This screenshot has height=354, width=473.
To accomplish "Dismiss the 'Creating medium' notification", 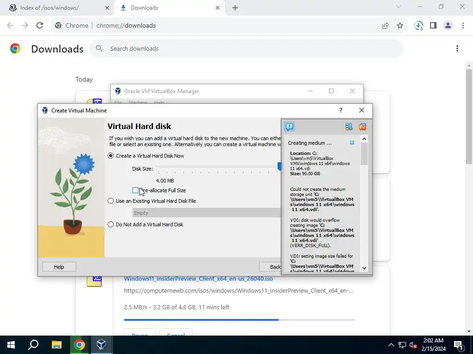I will click(352, 143).
